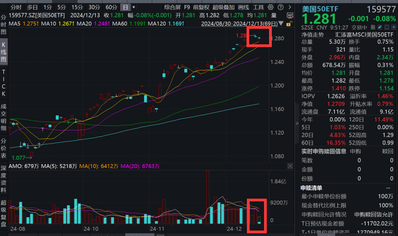The height and width of the screenshot is (236, 398).
Task: Open chart settings gear icon
Action: (271, 7)
